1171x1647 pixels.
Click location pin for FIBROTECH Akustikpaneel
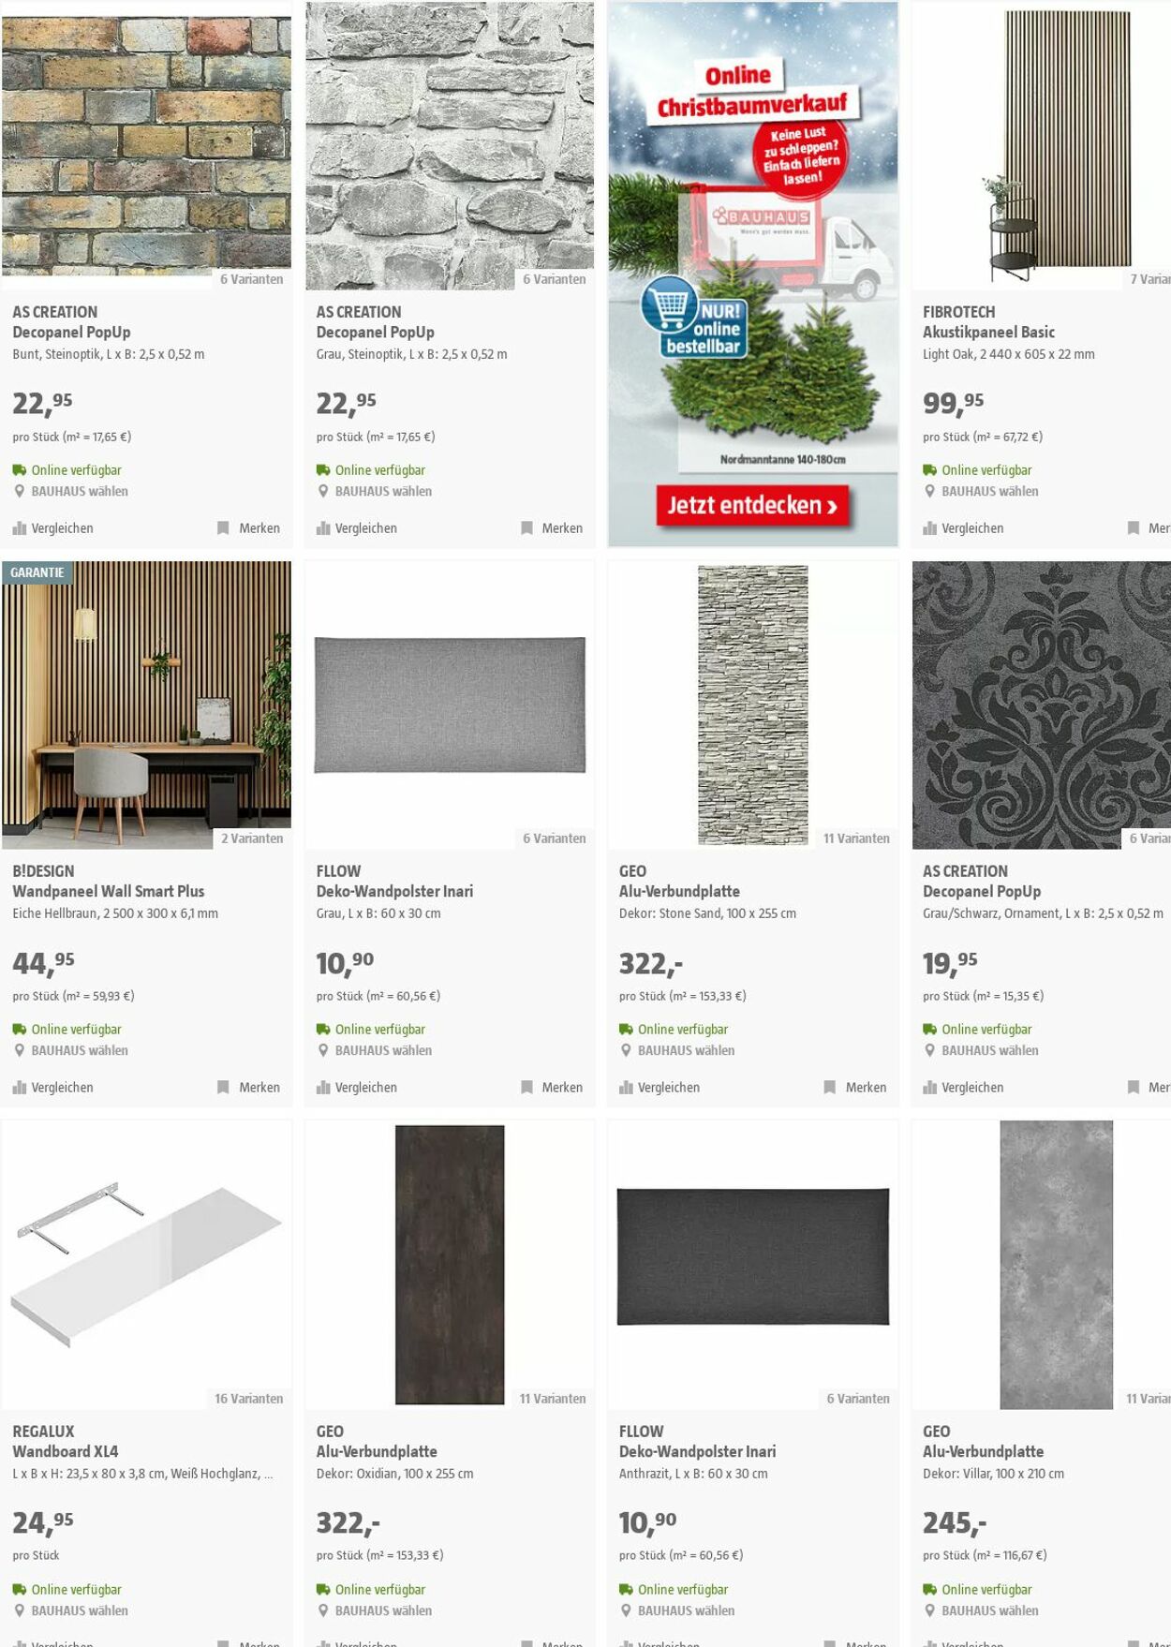coord(929,491)
